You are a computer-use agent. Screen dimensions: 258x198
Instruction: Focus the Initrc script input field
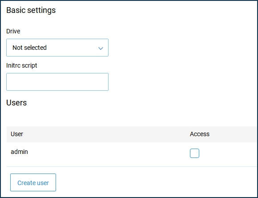57,82
